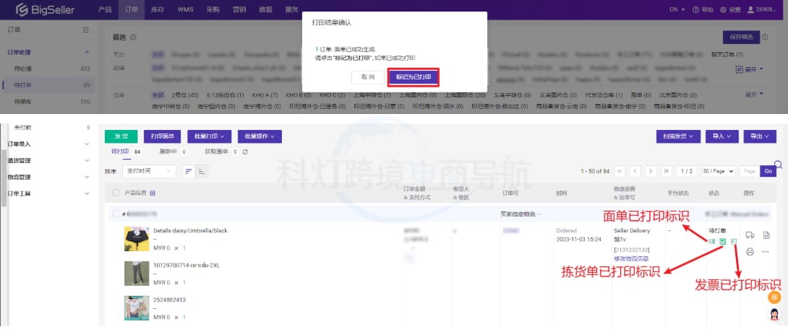
Task: Click the 打印面单 button
Action: pyautogui.click(x=163, y=136)
